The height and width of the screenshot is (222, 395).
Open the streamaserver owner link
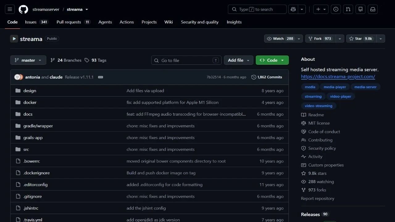46,9
